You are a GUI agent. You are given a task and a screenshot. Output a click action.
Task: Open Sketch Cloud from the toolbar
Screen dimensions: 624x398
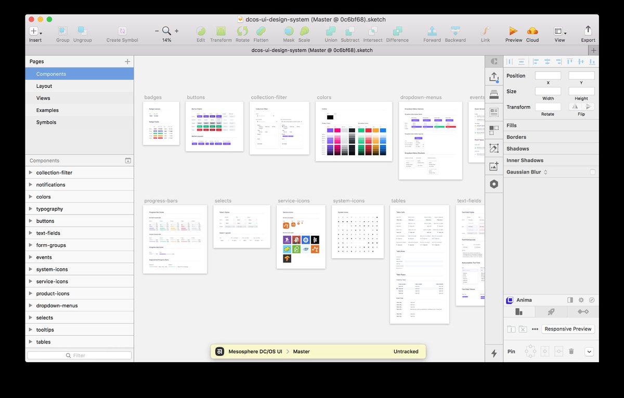[x=532, y=31]
